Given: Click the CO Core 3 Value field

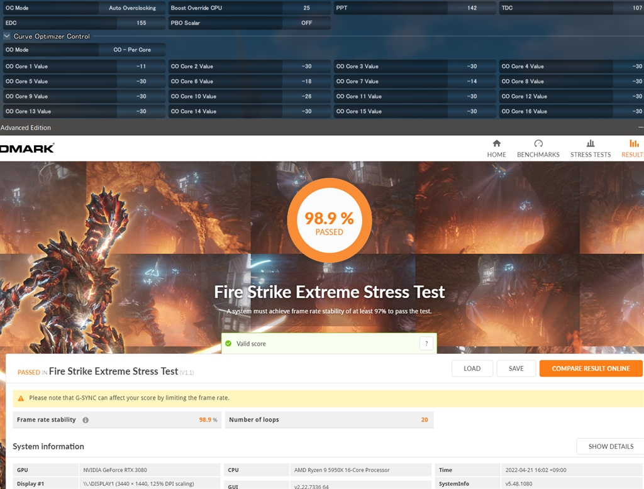Looking at the screenshot, I should click(x=472, y=66).
